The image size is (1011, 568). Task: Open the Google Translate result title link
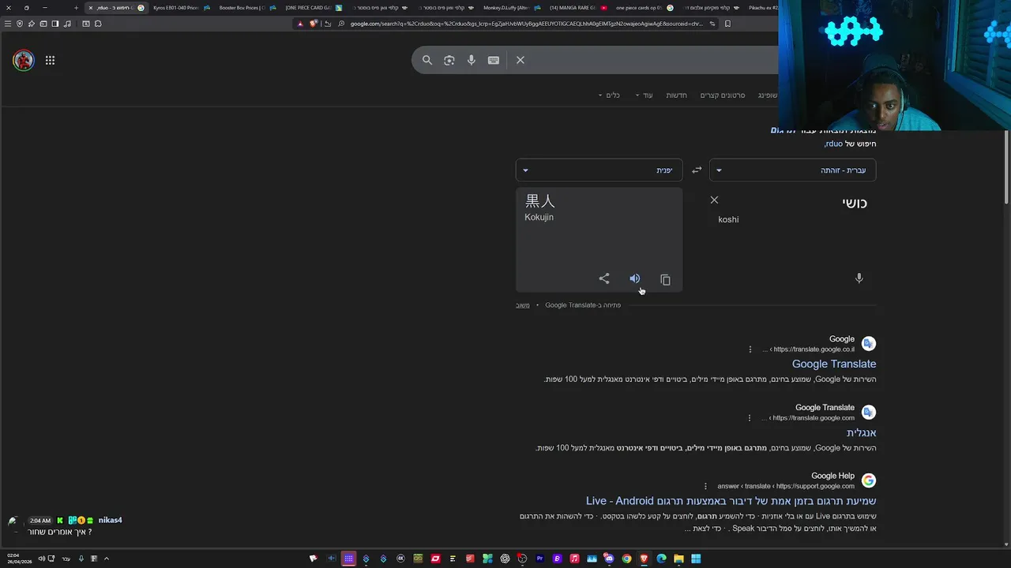pos(834,364)
